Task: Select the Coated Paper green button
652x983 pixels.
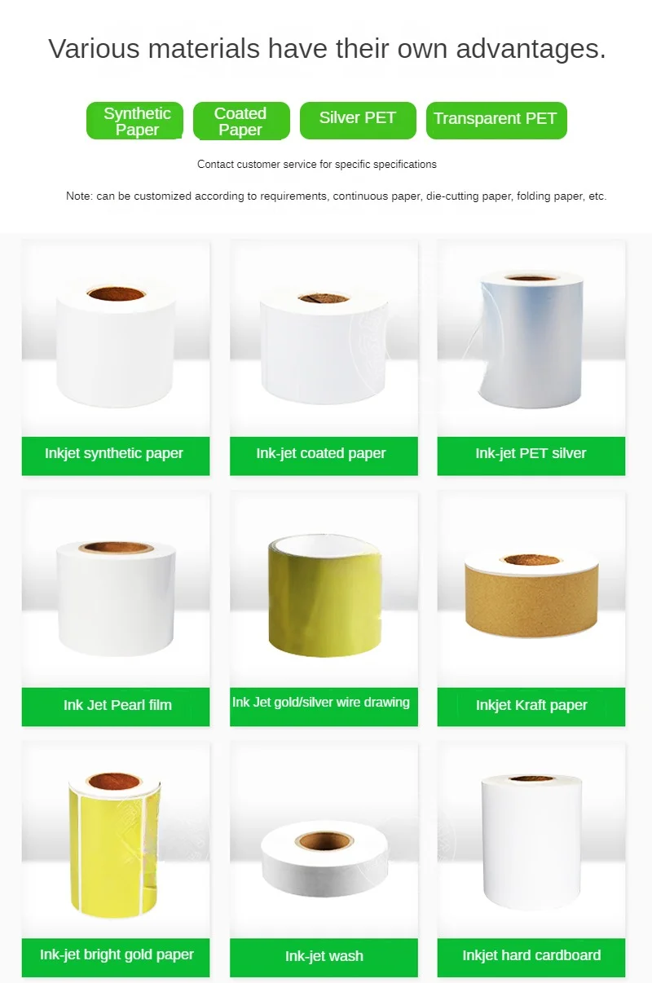Action: coord(241,121)
